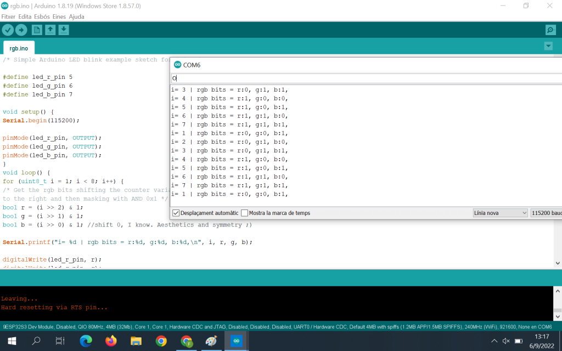Screen dimensions: 562x351
Task: Launch Microsoft Edge from the taskbar
Action: point(86,341)
